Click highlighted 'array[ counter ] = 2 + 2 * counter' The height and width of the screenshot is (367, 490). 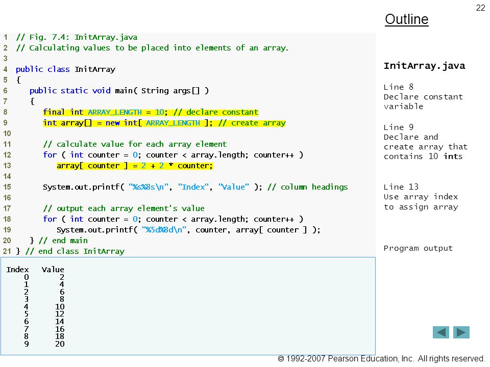(x=134, y=166)
